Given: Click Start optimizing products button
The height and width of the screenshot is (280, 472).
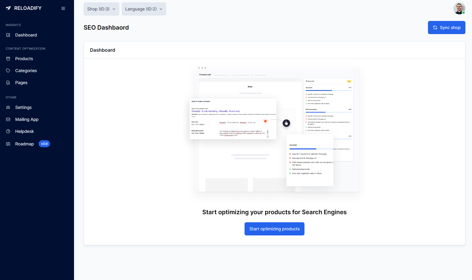Looking at the screenshot, I should (x=275, y=229).
